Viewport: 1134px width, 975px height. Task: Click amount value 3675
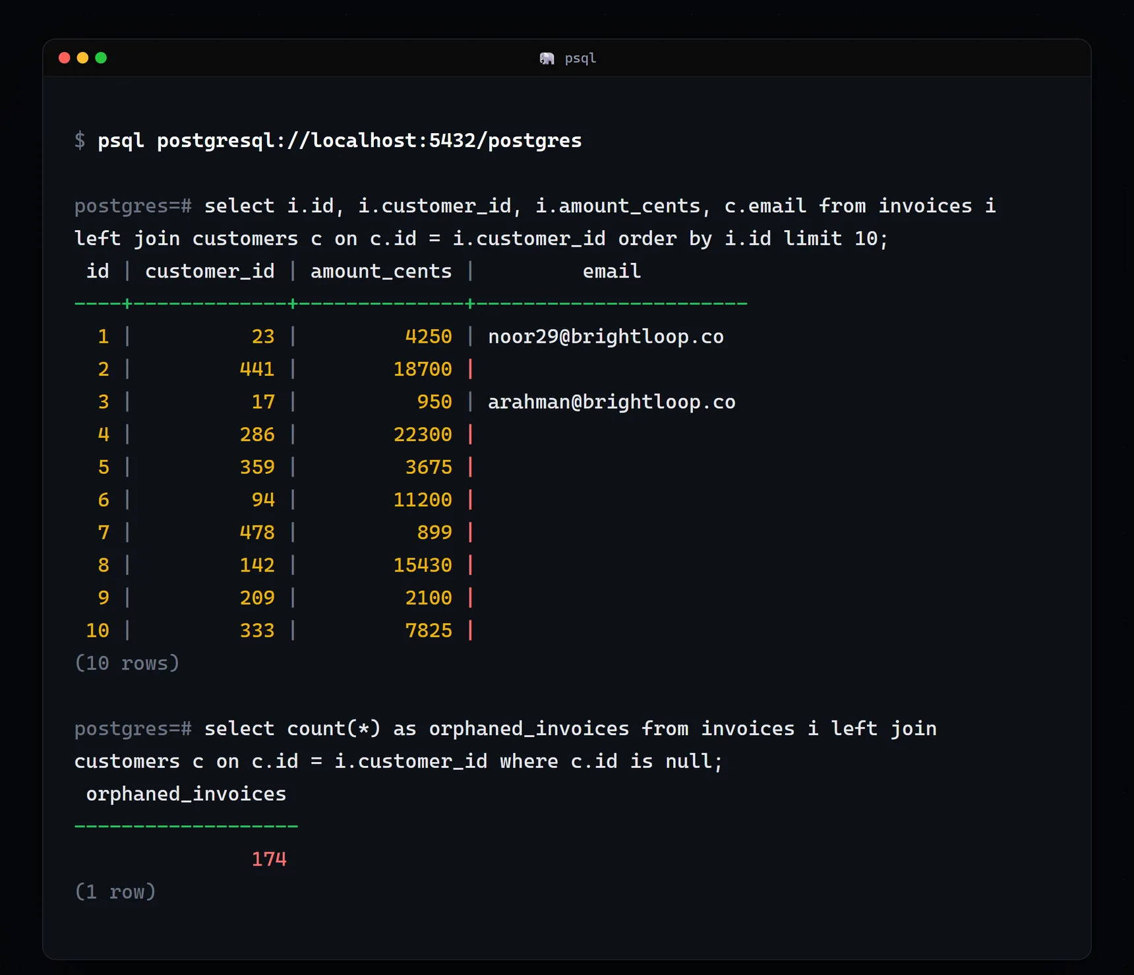[x=429, y=467]
